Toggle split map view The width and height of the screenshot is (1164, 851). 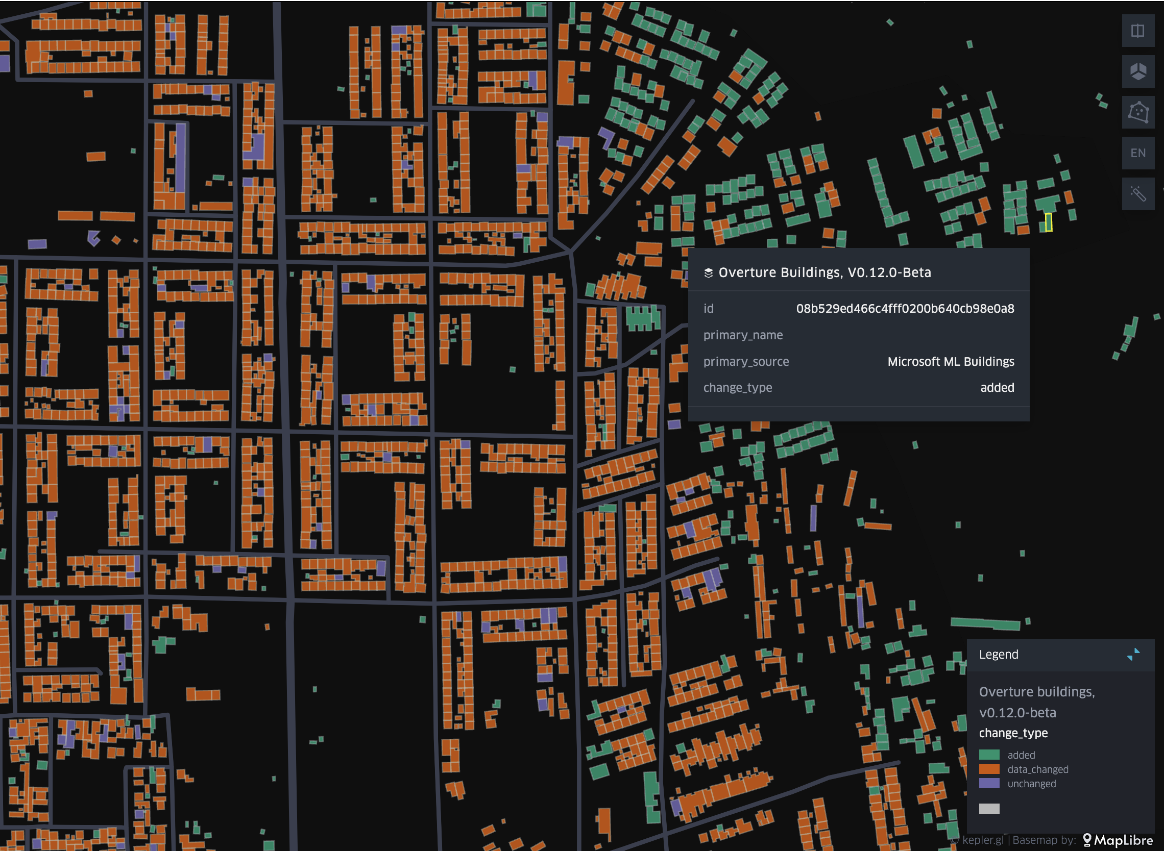click(1138, 31)
